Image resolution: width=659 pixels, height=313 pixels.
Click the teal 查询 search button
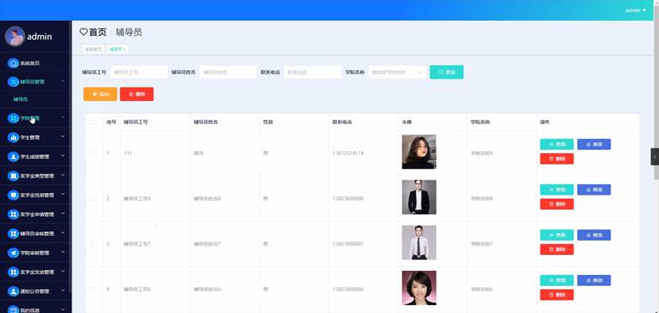pyautogui.click(x=446, y=72)
